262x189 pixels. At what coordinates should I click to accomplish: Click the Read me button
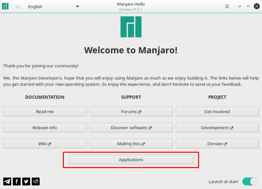click(x=45, y=112)
